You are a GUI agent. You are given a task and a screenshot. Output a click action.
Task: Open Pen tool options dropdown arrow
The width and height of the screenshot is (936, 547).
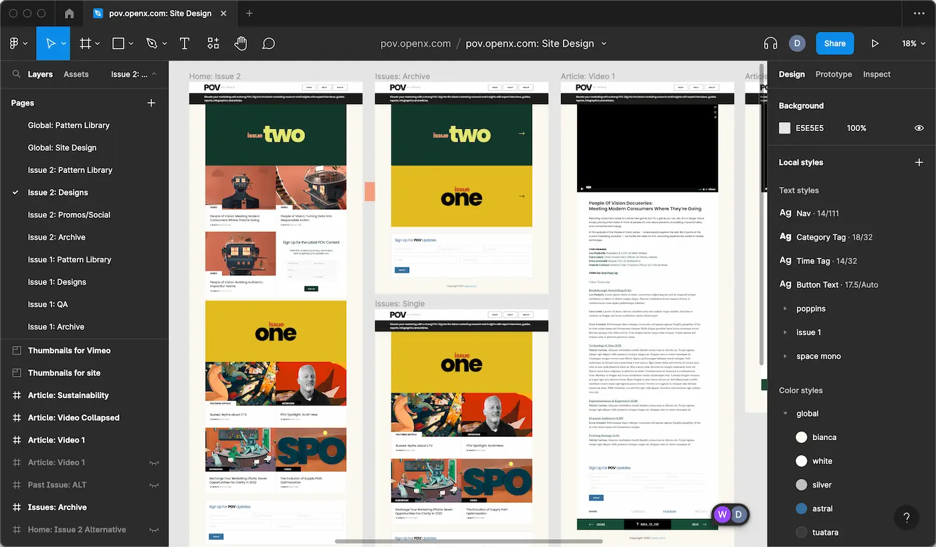tap(164, 43)
